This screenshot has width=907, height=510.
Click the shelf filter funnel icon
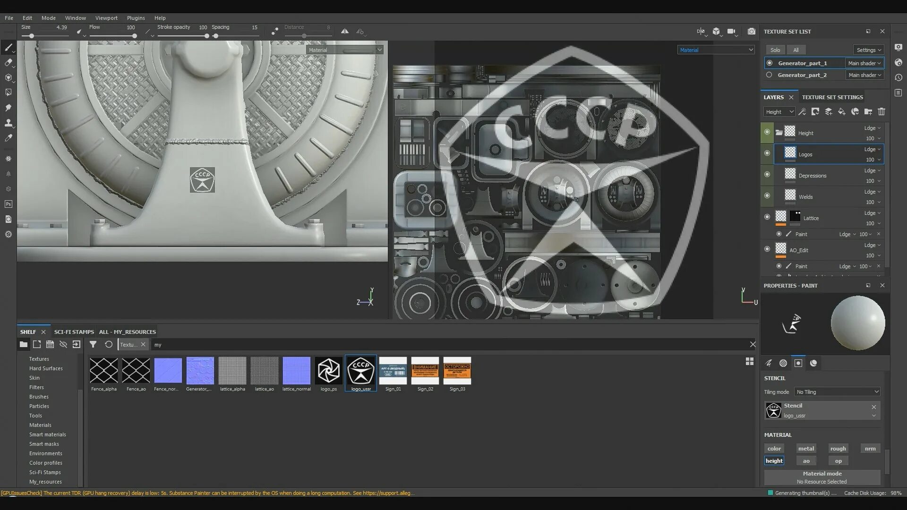(93, 345)
